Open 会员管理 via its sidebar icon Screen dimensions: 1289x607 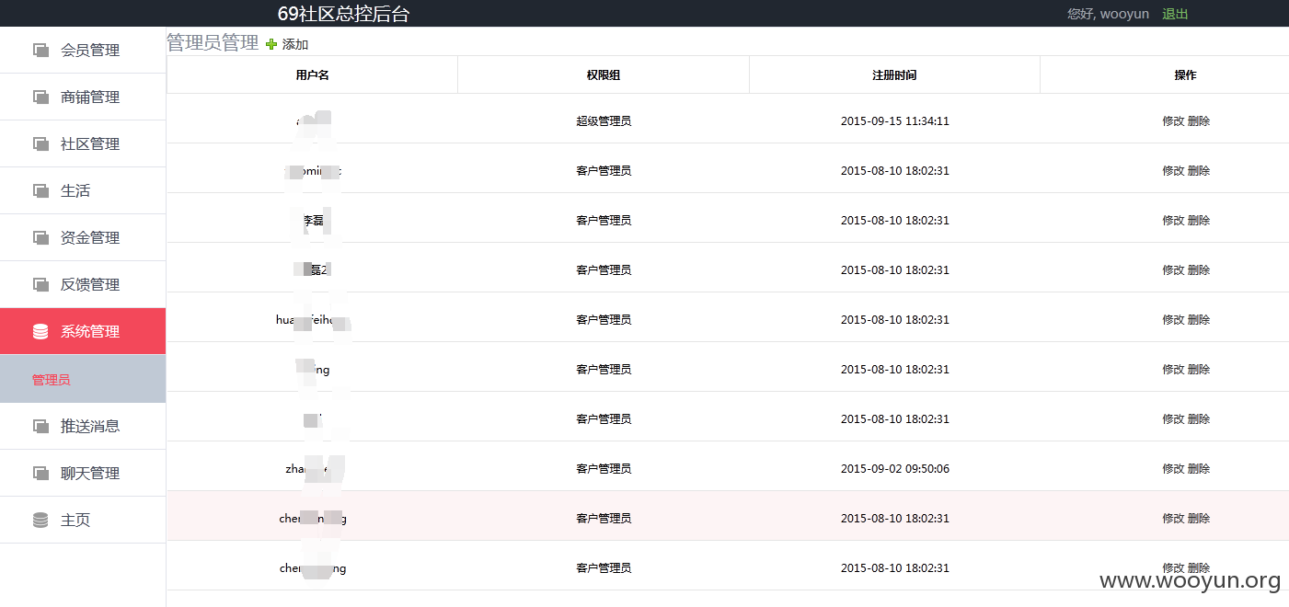coord(40,51)
